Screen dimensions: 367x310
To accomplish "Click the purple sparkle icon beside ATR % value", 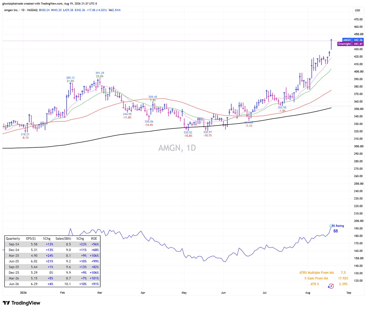I will point(331,286).
